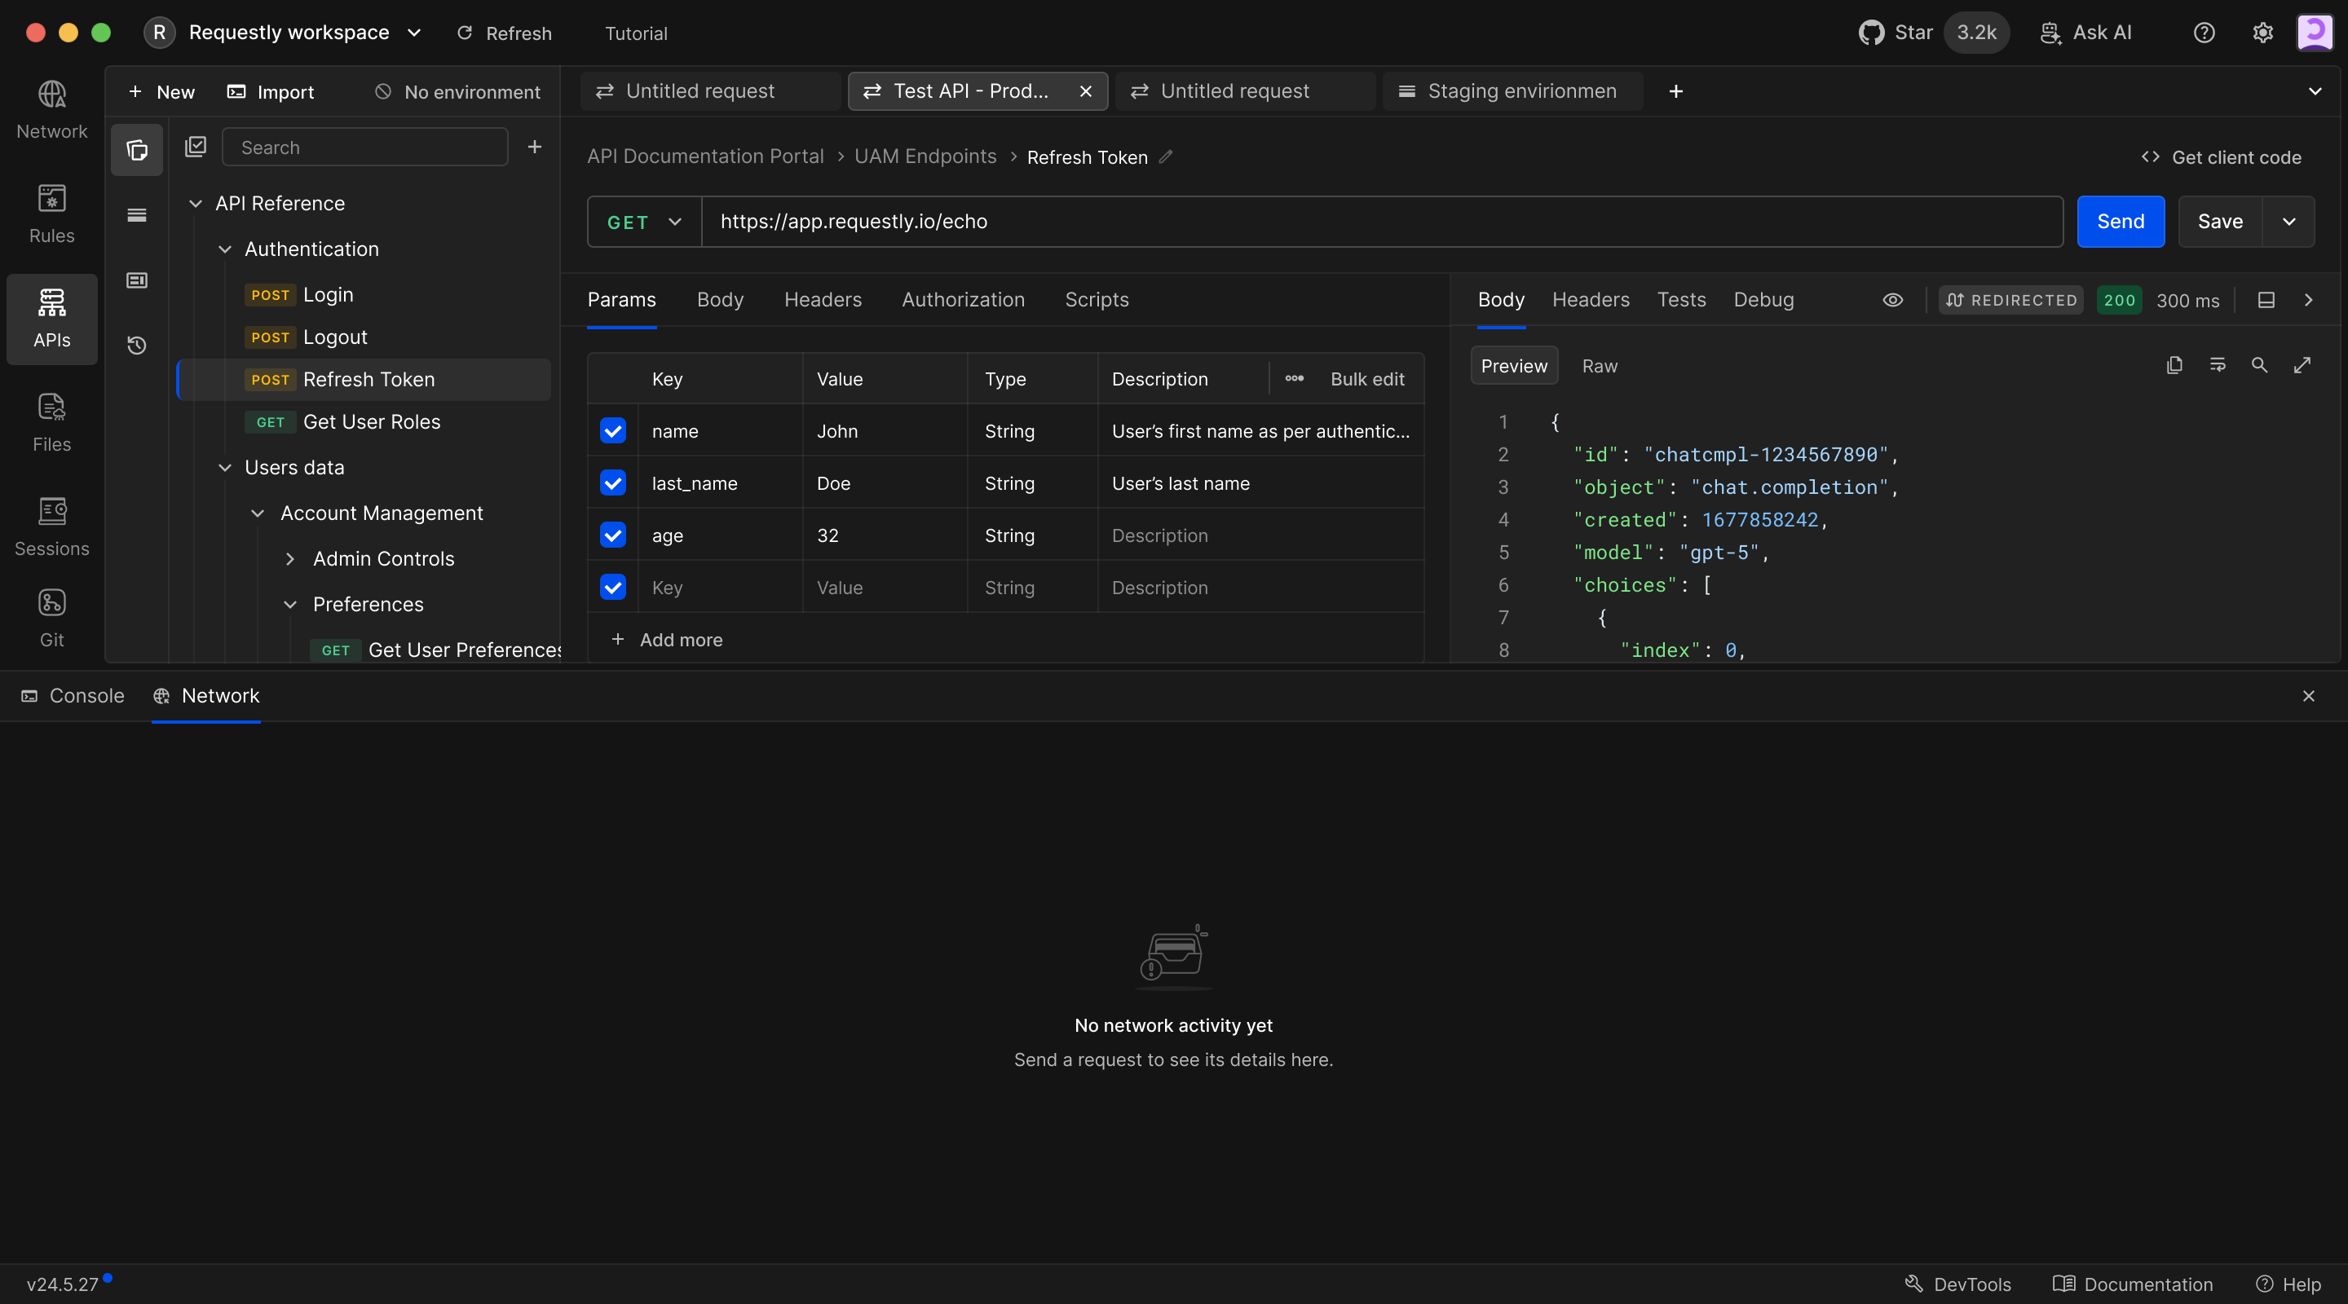Open the environments list icon
The height and width of the screenshot is (1304, 2348).
137,215
